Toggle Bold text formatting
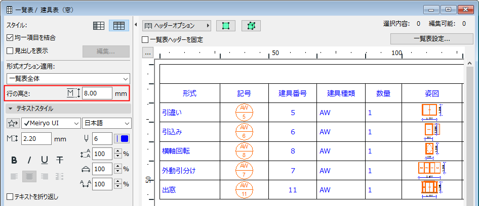 (x=14, y=160)
